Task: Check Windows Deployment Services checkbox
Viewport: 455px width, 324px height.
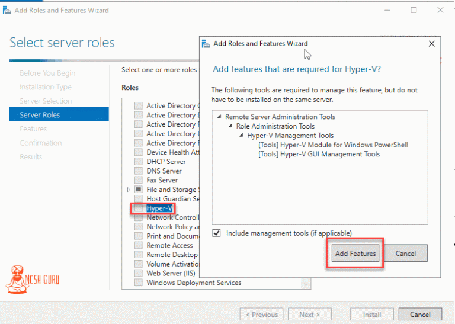Action: coord(139,282)
